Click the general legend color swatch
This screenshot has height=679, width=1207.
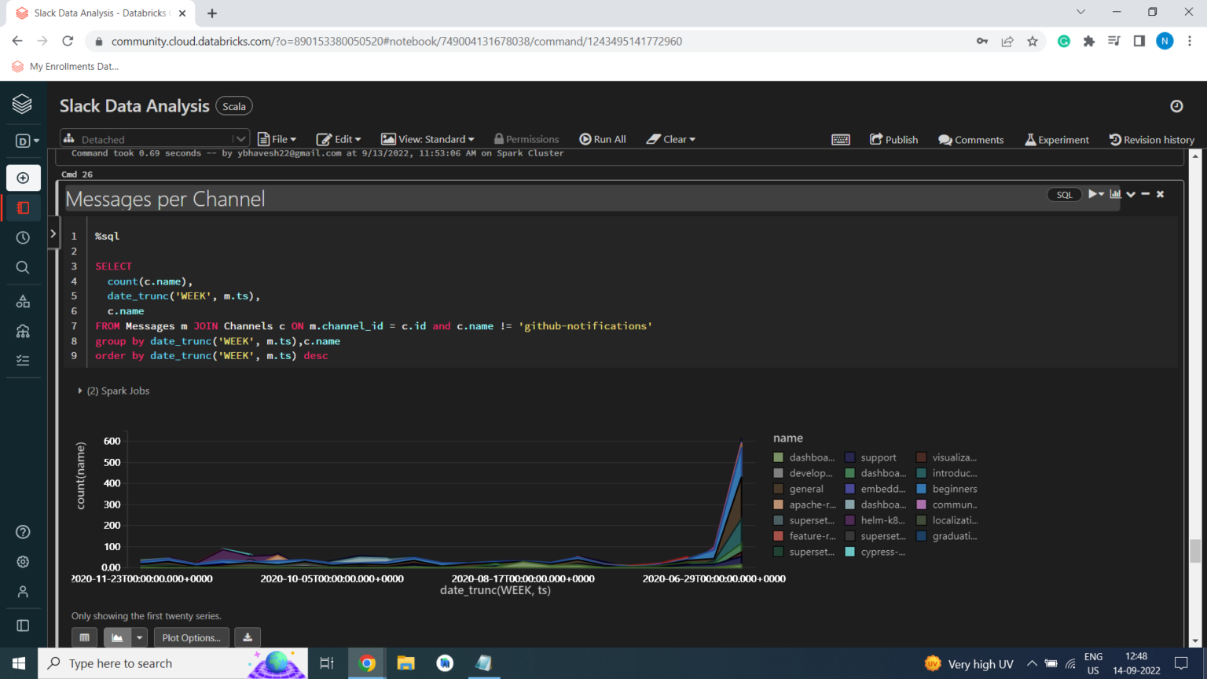coord(778,489)
